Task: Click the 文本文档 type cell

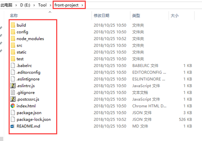Action: [140, 93]
